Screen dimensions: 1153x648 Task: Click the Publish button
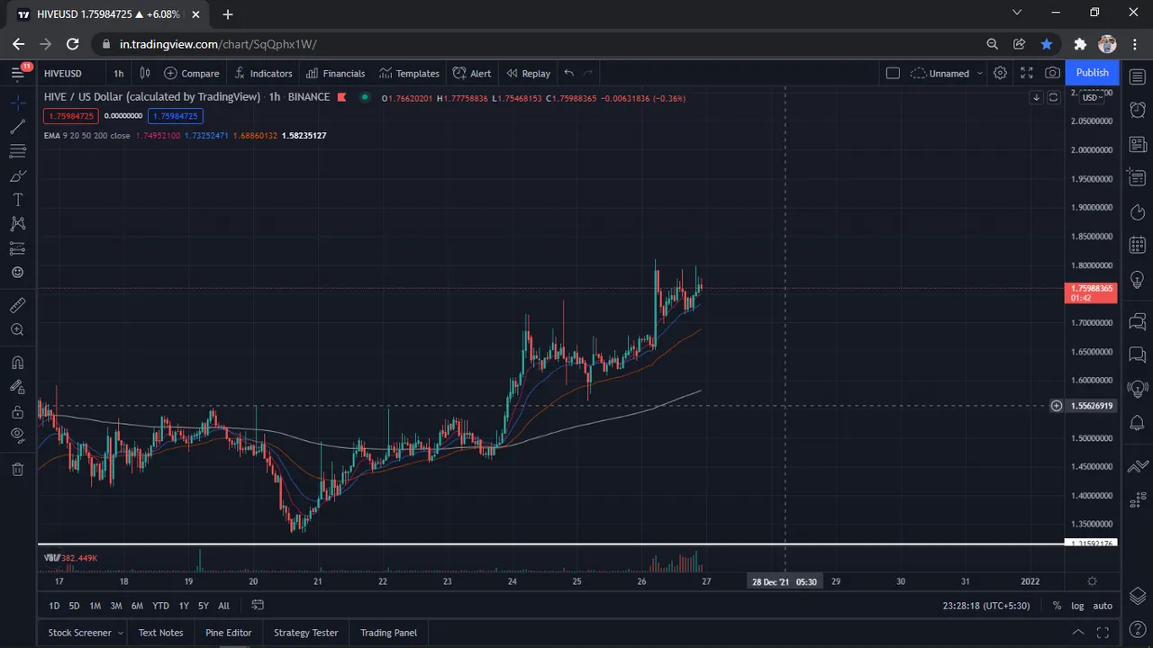(1092, 73)
